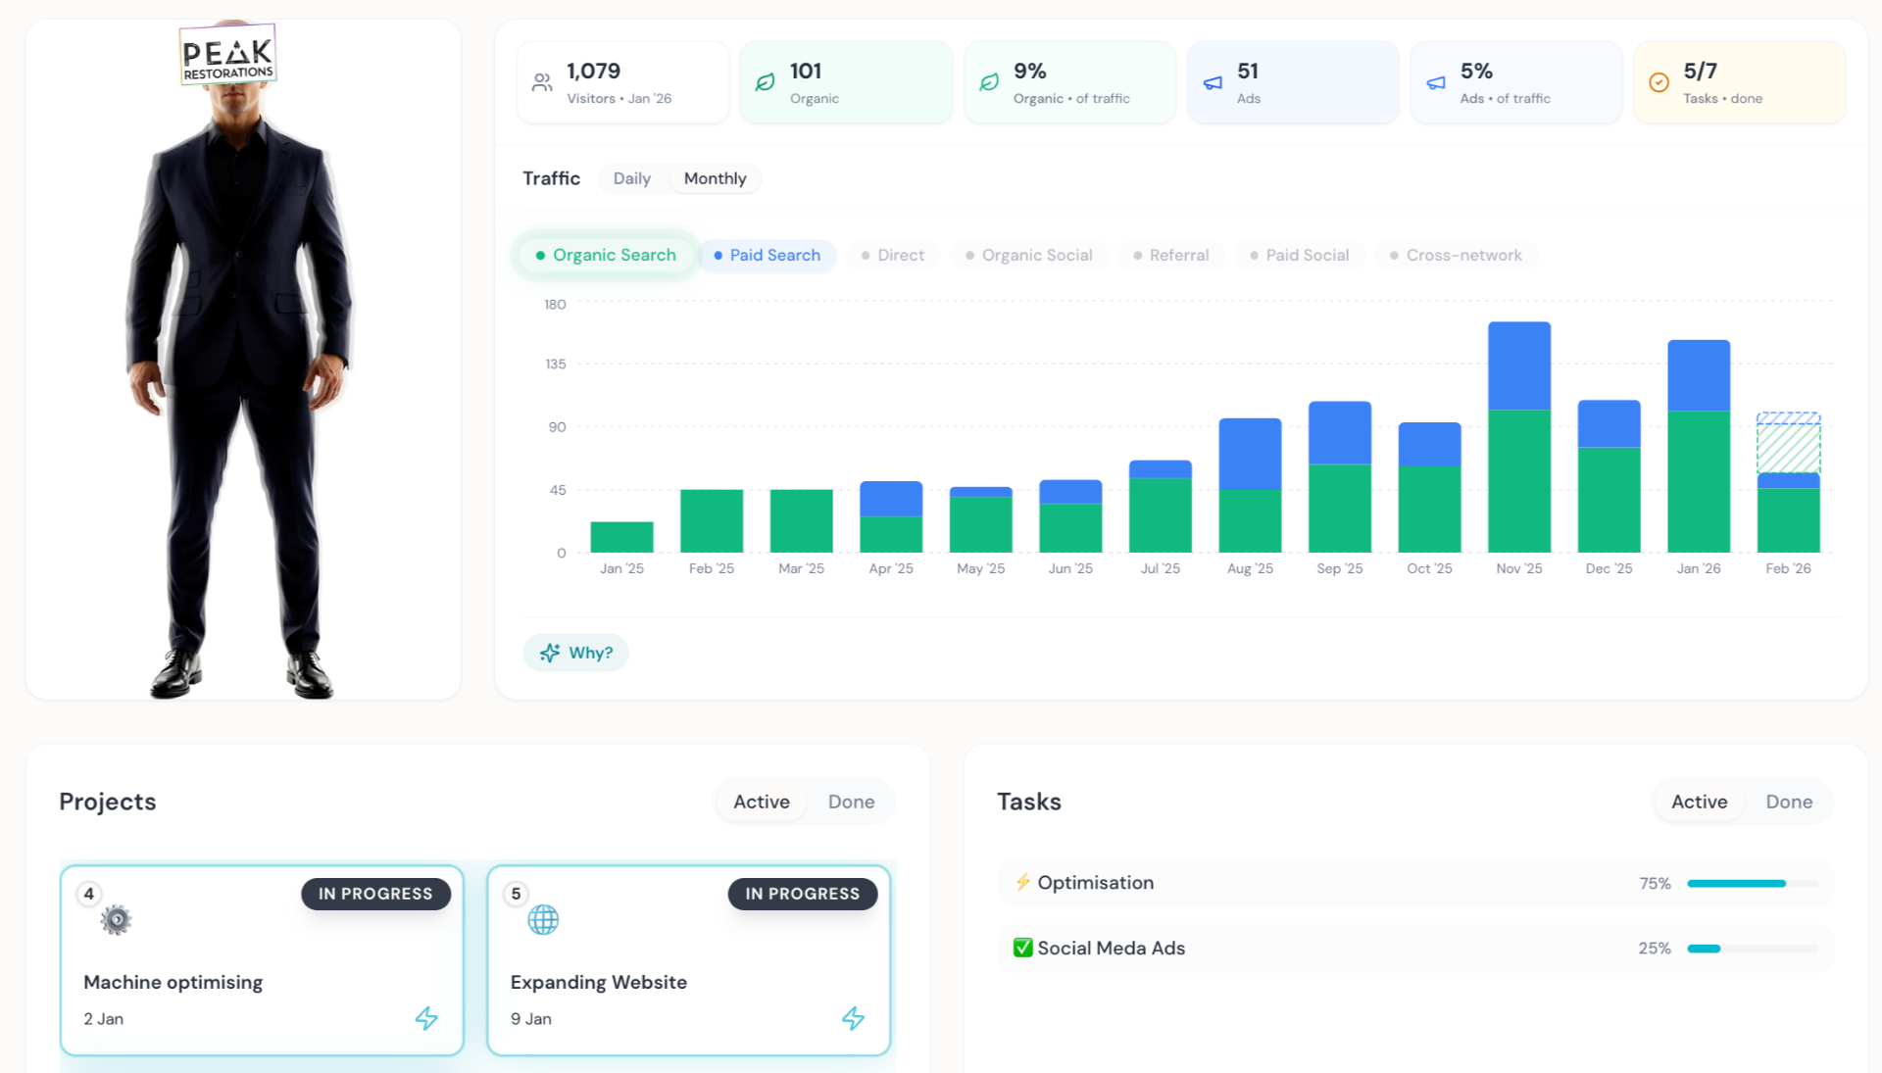
Task: Click the Jan '25 organic bar
Action: 621,537
